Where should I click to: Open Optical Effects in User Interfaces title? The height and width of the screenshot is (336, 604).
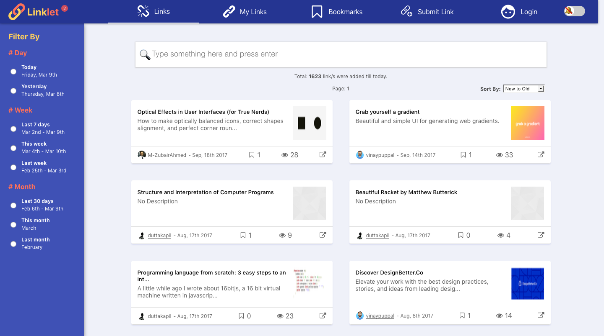(203, 112)
